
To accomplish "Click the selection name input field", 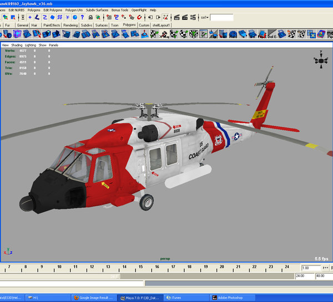I will [221, 18].
